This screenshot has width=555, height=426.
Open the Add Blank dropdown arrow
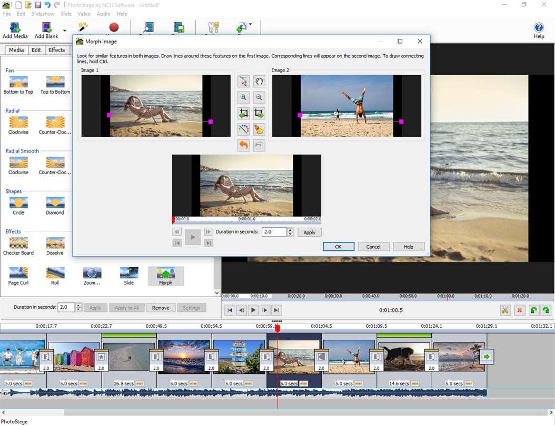click(65, 31)
